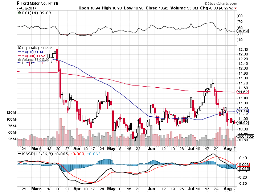
Task: Click the blue line marker before MA(50)
Action: (19, 52)
